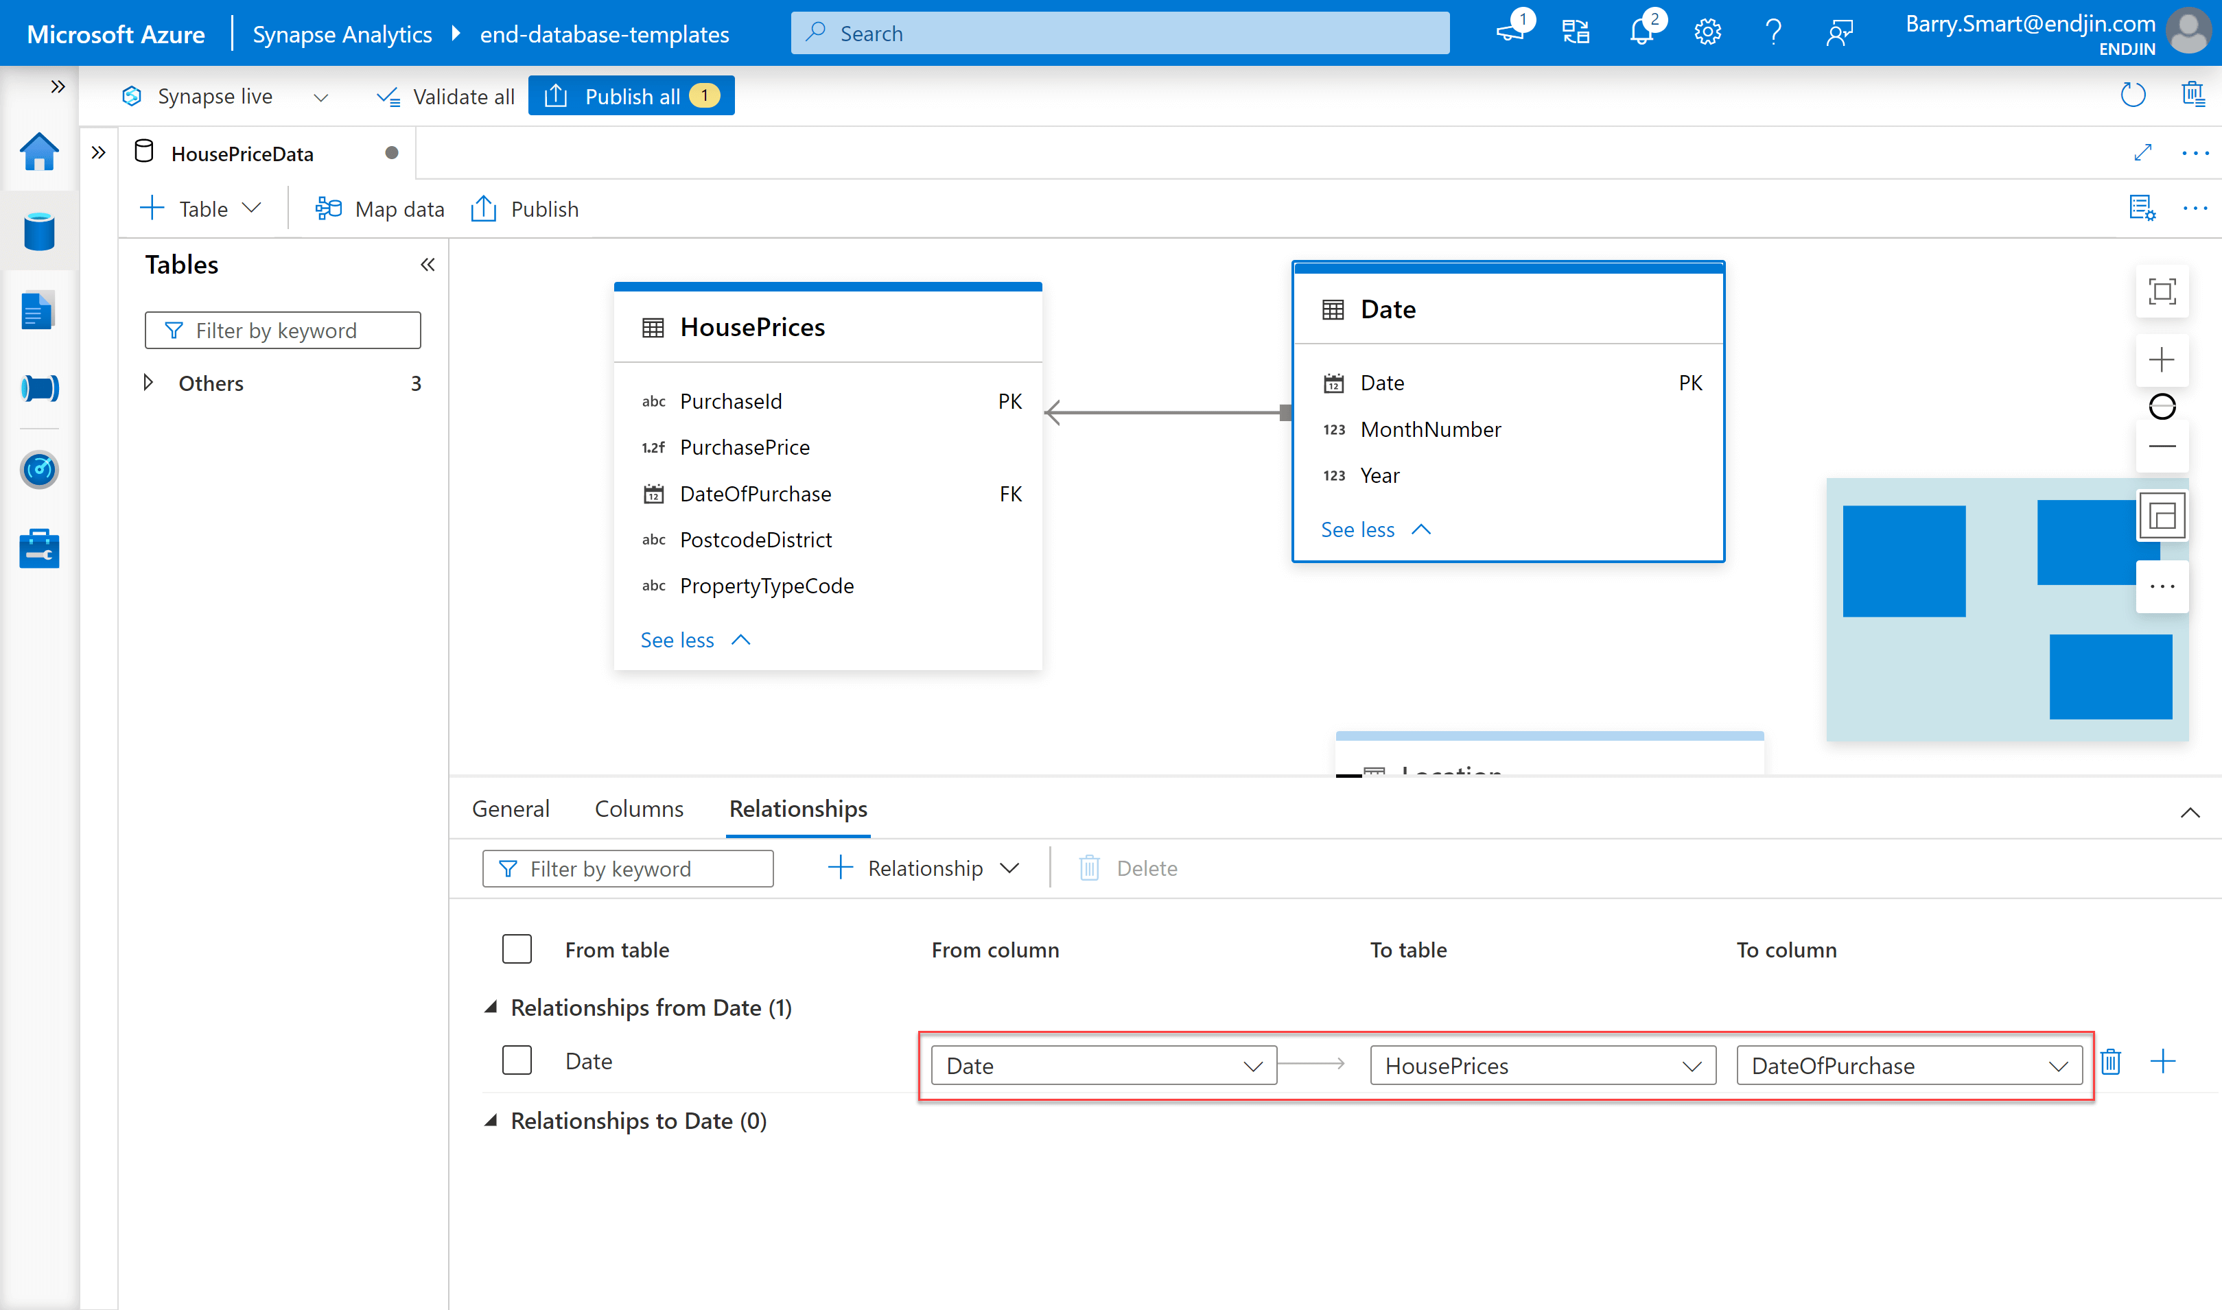The image size is (2222, 1310).
Task: Open the Home hub icon
Action: coord(39,152)
